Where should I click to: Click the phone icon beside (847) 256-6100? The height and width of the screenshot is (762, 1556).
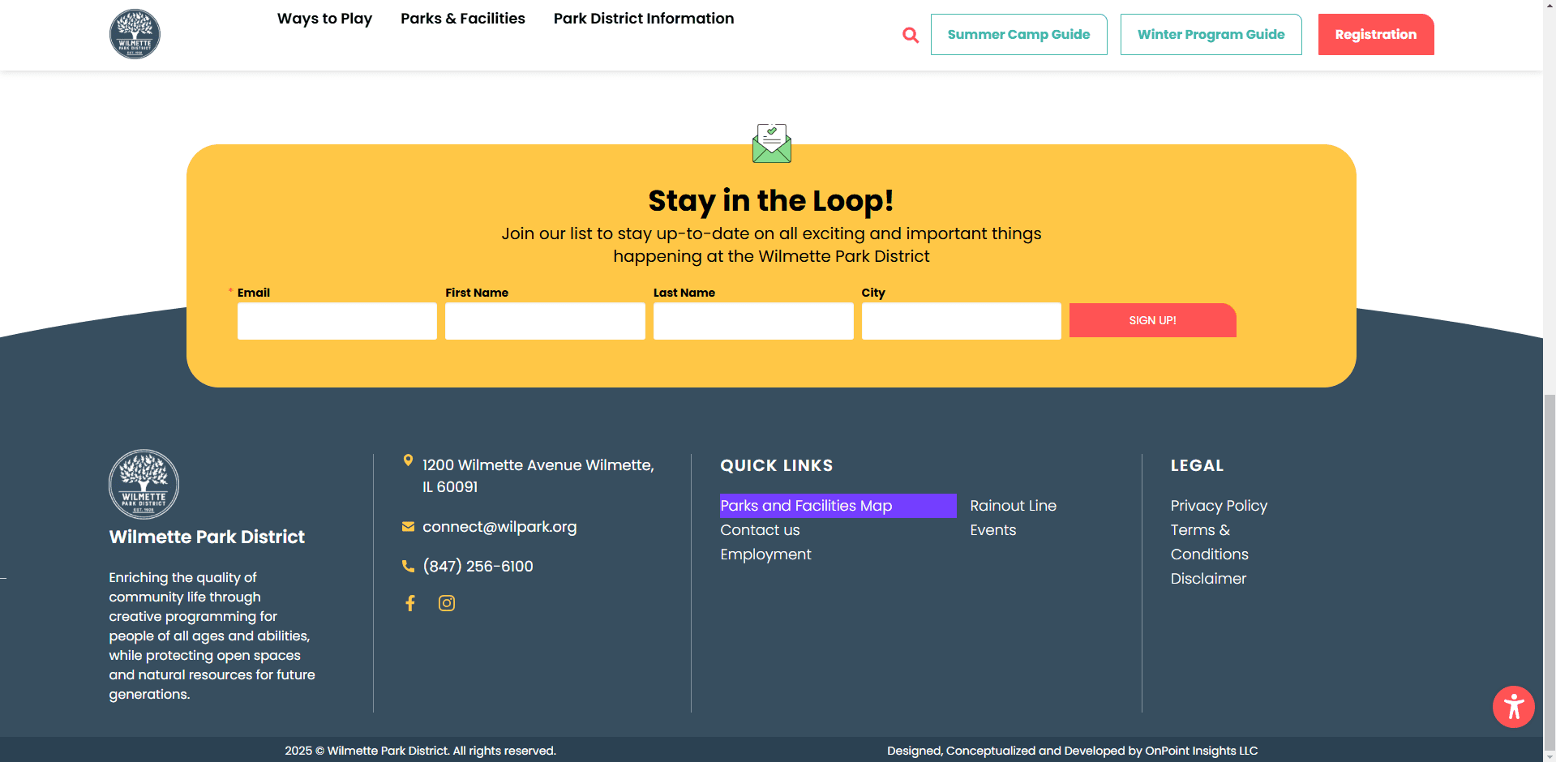[408, 566]
